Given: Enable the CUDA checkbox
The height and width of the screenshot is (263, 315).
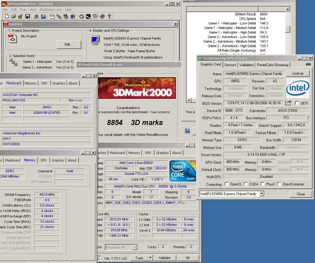Looking at the screenshot, I should pos(246,184).
